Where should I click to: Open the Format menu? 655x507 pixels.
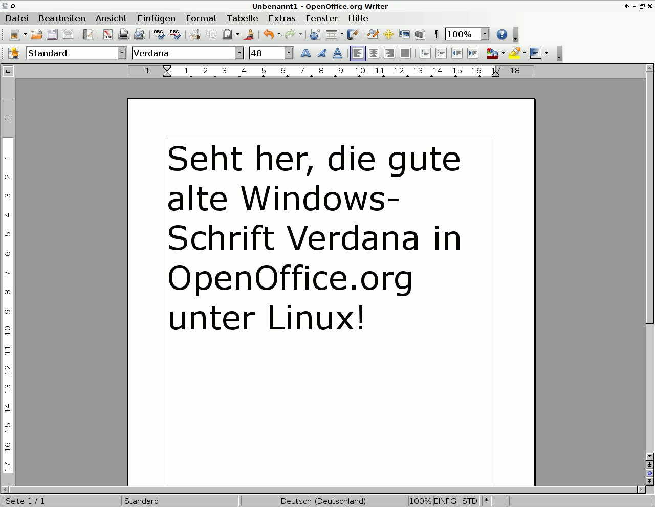[201, 18]
